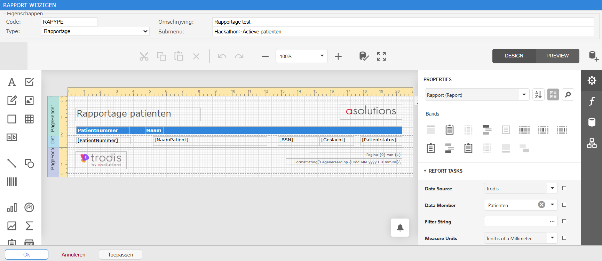Expand the Data Member Patienten dropdown
This screenshot has height=261, width=602.
pyautogui.click(x=552, y=205)
